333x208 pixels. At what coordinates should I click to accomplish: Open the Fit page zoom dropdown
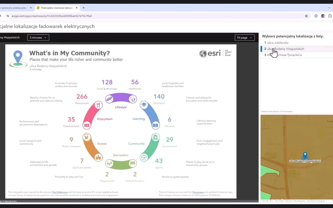[245, 38]
